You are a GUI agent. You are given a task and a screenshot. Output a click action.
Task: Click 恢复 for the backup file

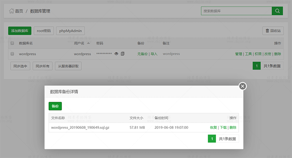tap(214, 127)
